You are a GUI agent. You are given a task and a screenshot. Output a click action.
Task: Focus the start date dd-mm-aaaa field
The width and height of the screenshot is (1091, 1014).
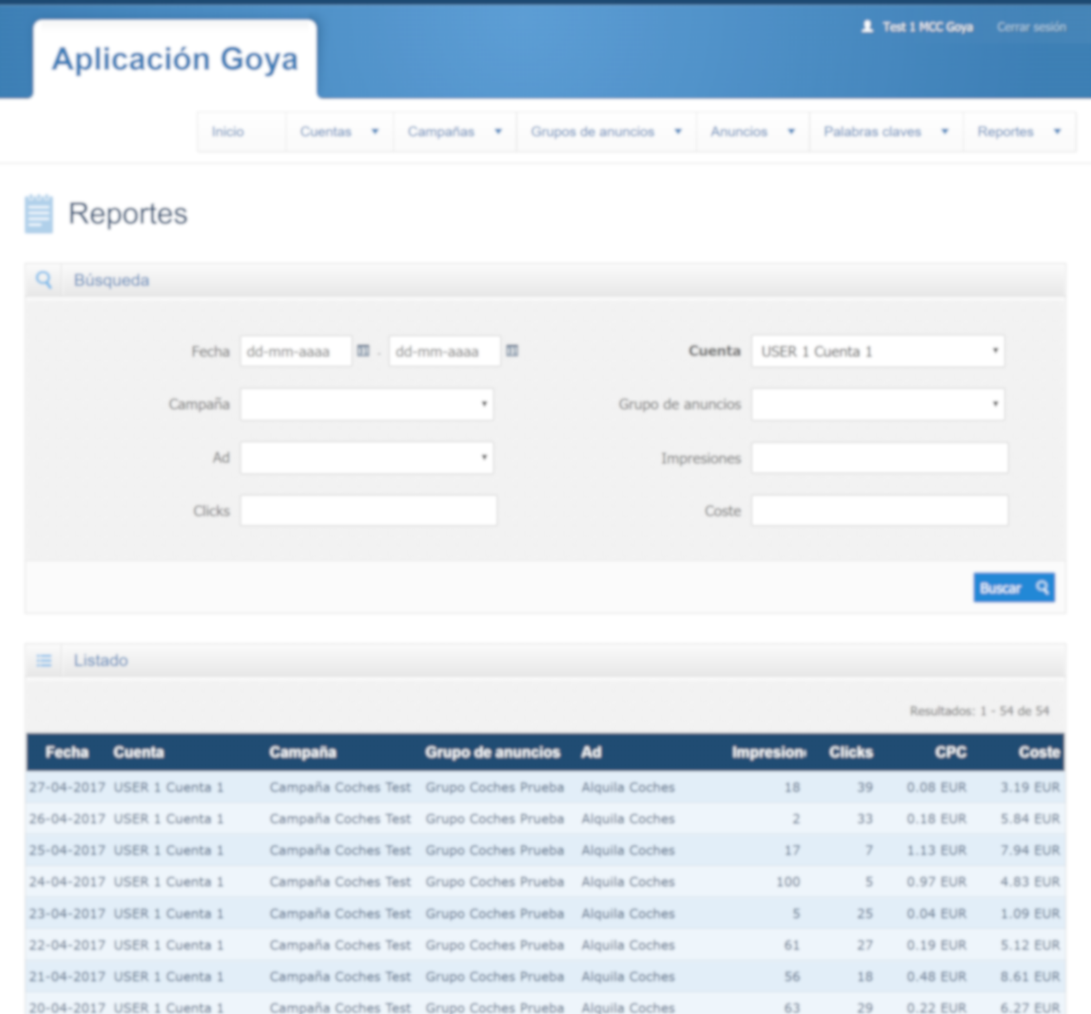coord(296,351)
